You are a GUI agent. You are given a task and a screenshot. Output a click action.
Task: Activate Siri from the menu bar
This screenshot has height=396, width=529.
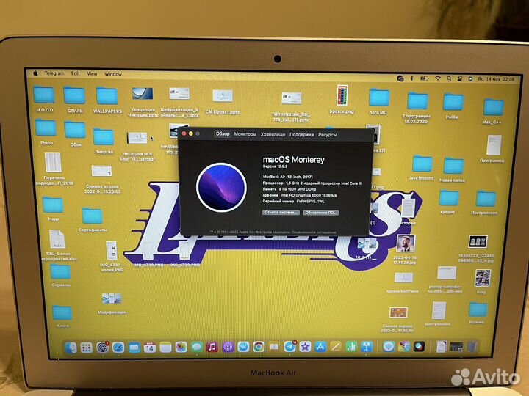pyautogui.click(x=470, y=78)
